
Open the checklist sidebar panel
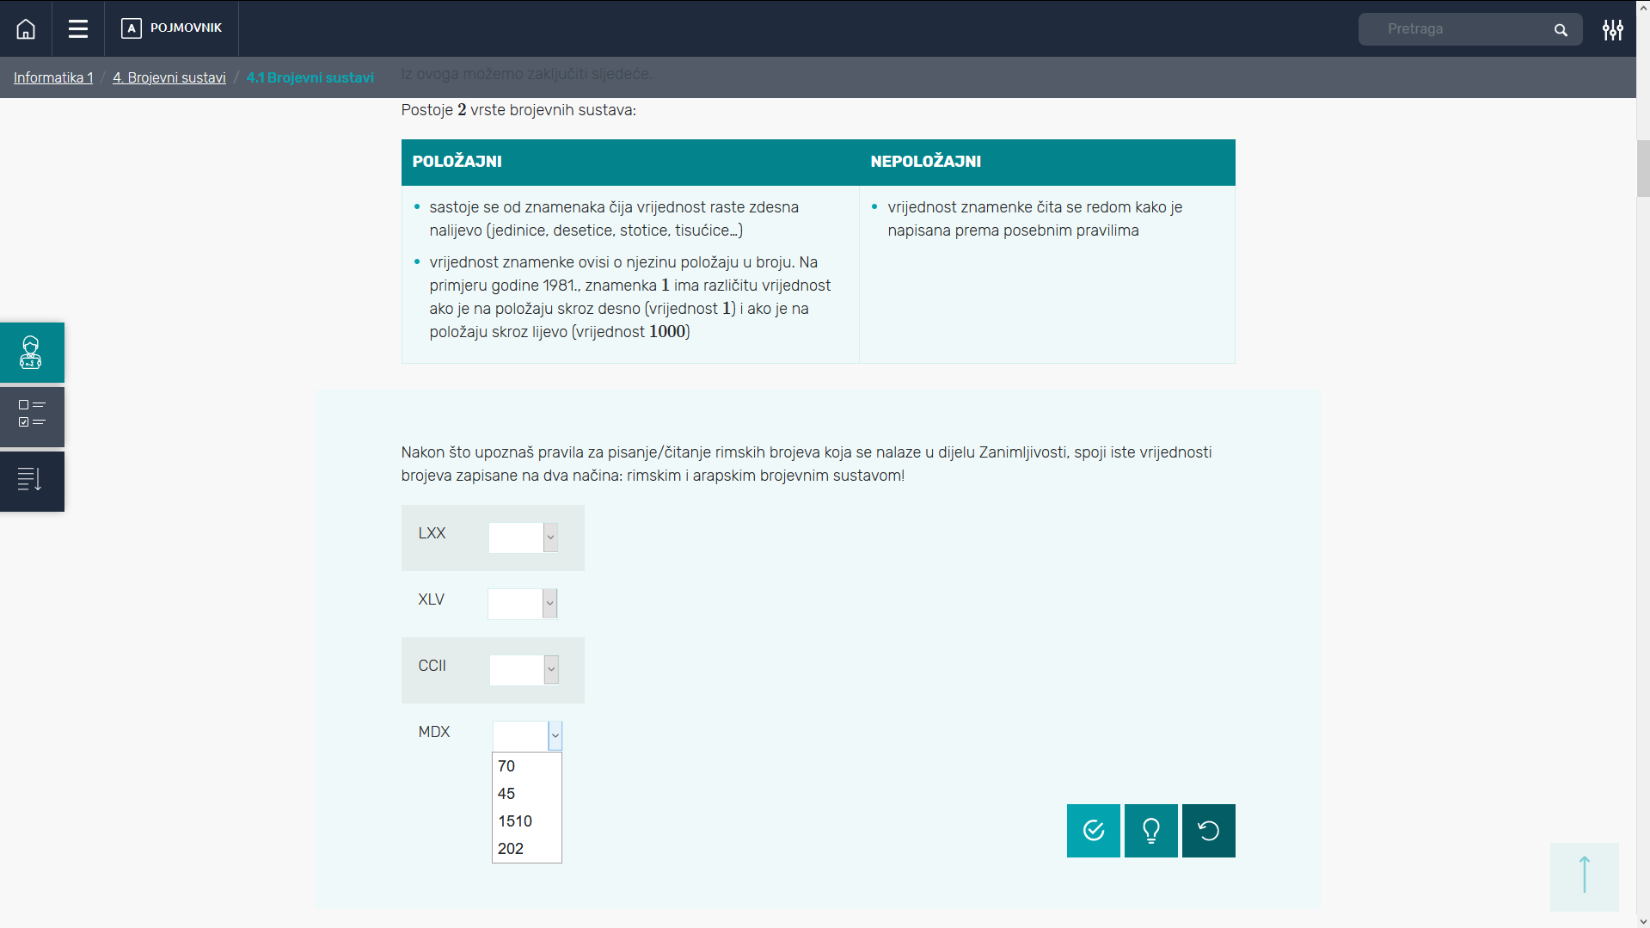32,416
